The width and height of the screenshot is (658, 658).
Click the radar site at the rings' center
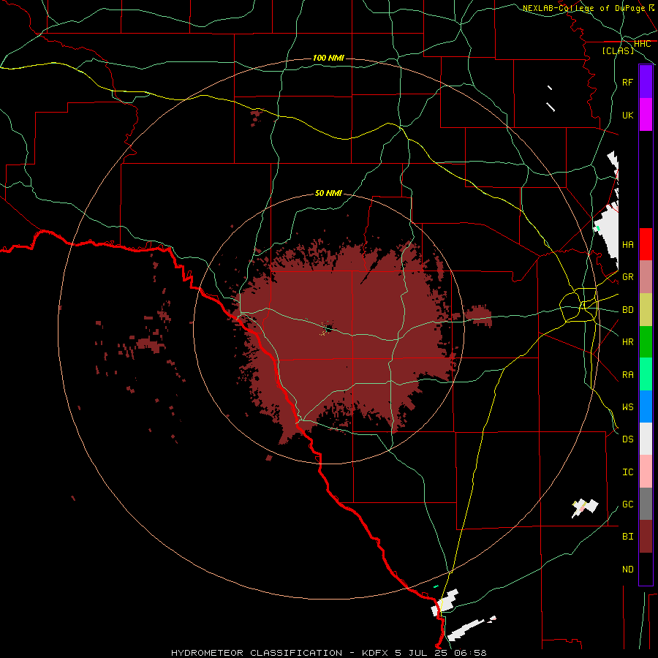pyautogui.click(x=328, y=330)
